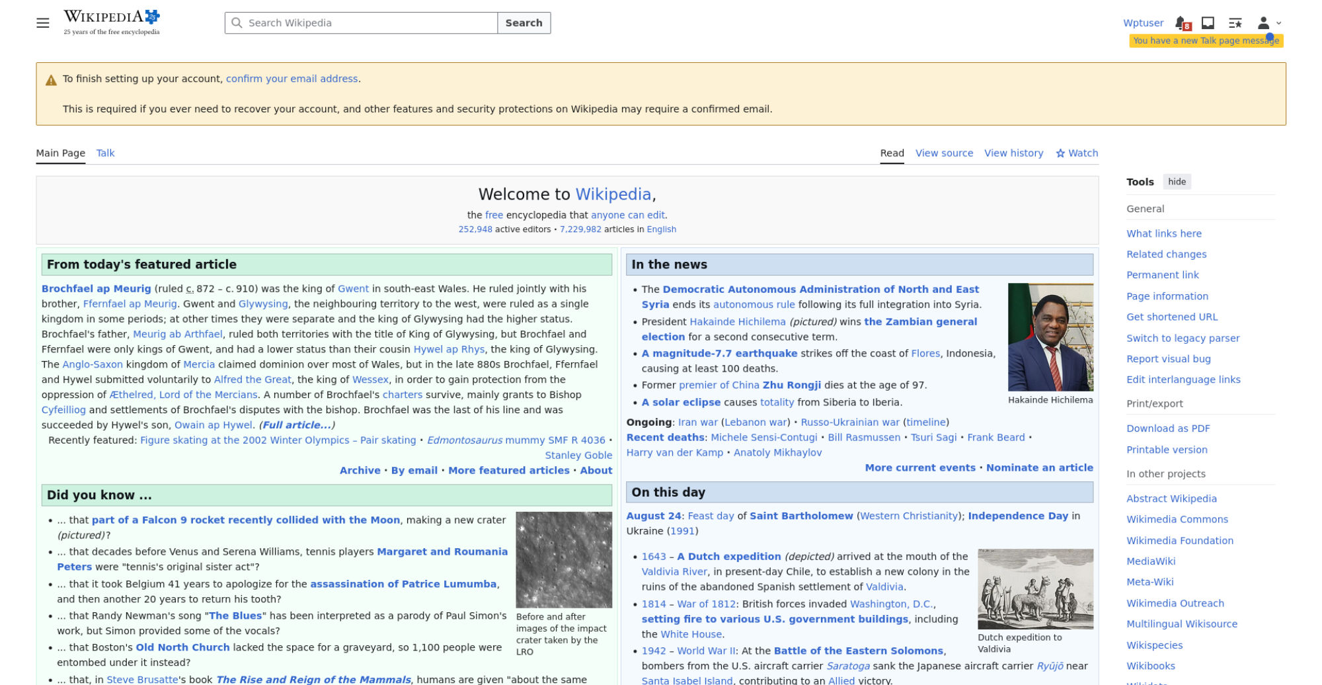Click Permanent link in Tools
The image size is (1322, 685).
(x=1163, y=275)
